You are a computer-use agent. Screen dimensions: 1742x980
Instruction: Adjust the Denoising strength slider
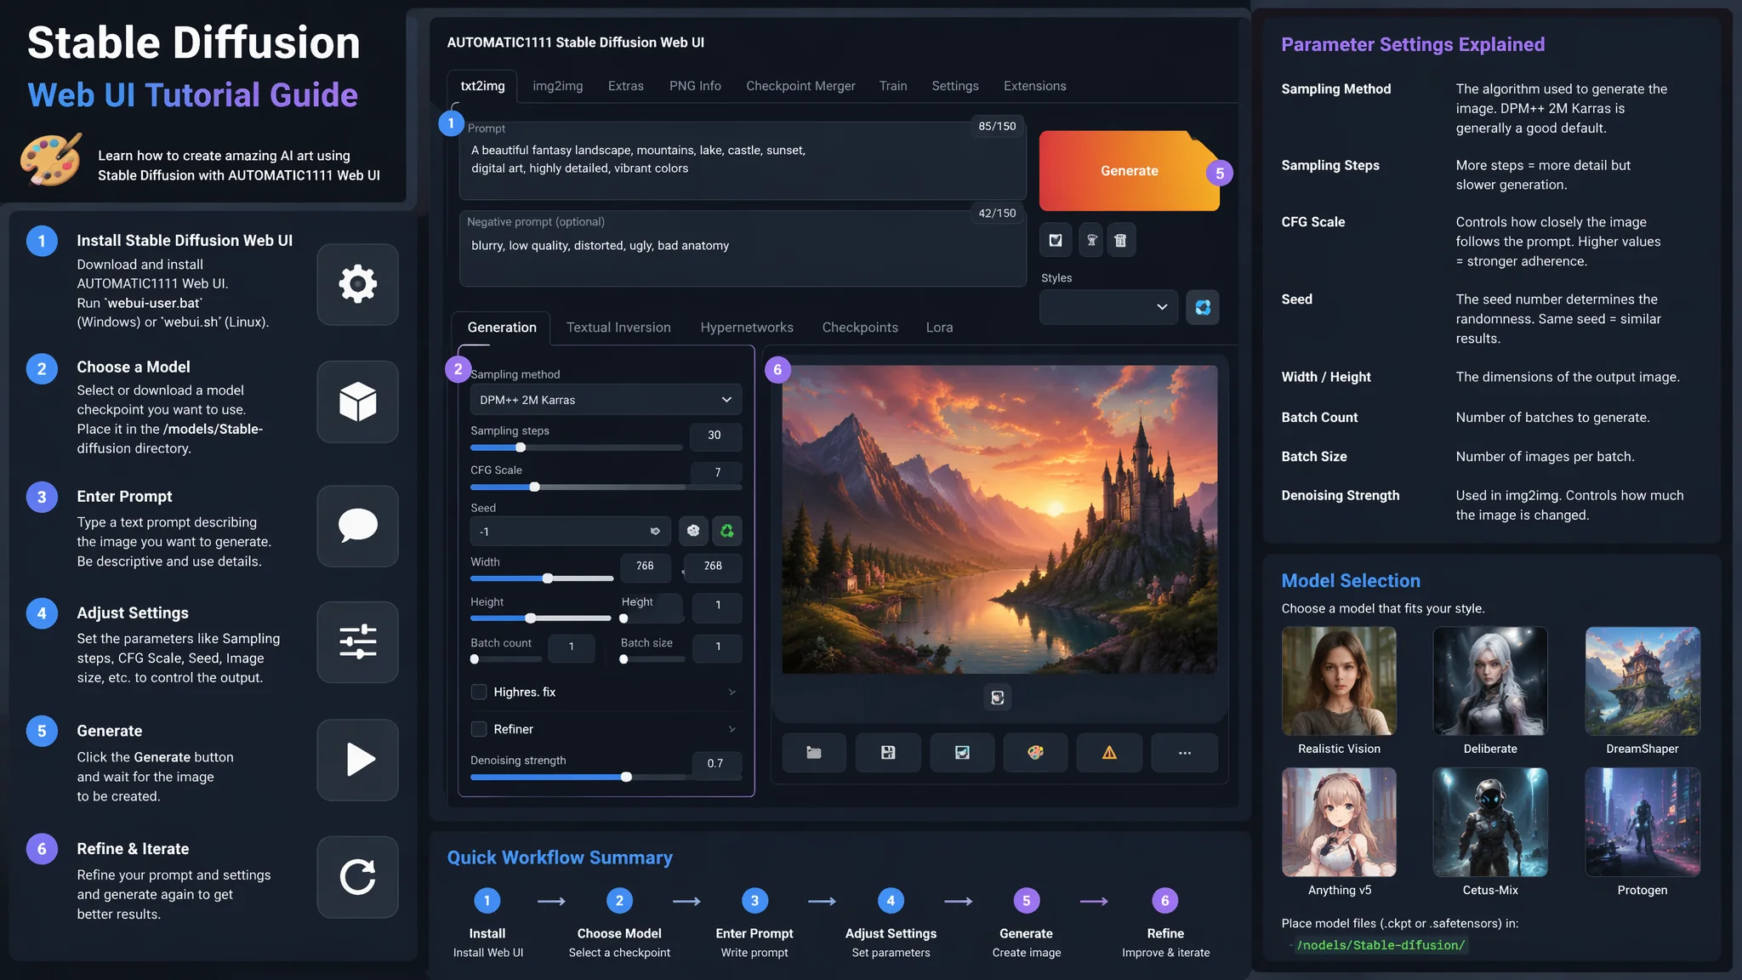[606, 777]
